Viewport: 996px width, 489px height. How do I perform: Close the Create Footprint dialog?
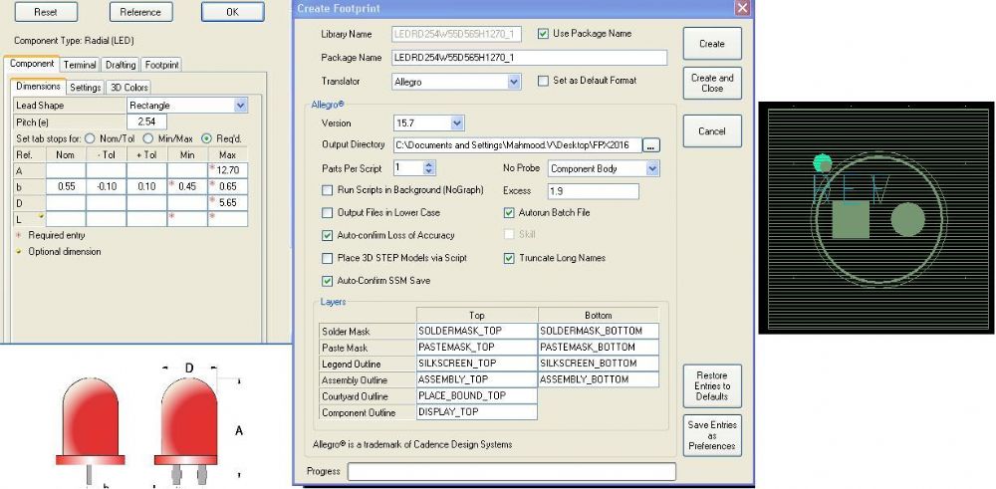740,8
